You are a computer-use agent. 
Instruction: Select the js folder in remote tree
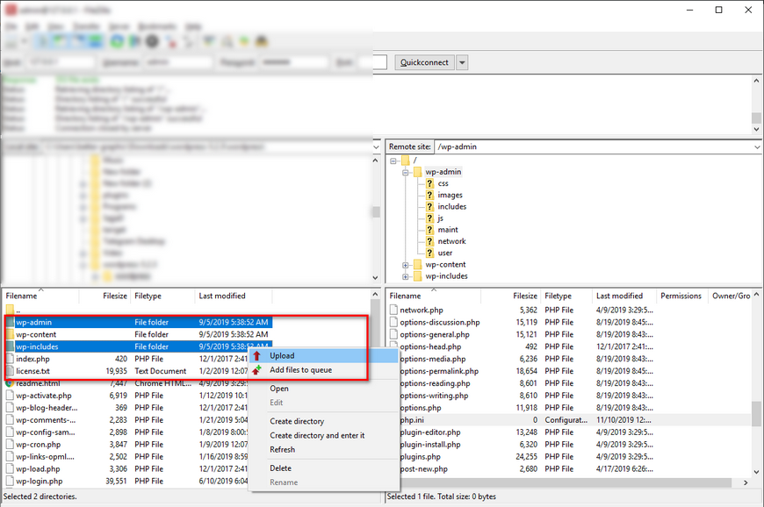(441, 218)
